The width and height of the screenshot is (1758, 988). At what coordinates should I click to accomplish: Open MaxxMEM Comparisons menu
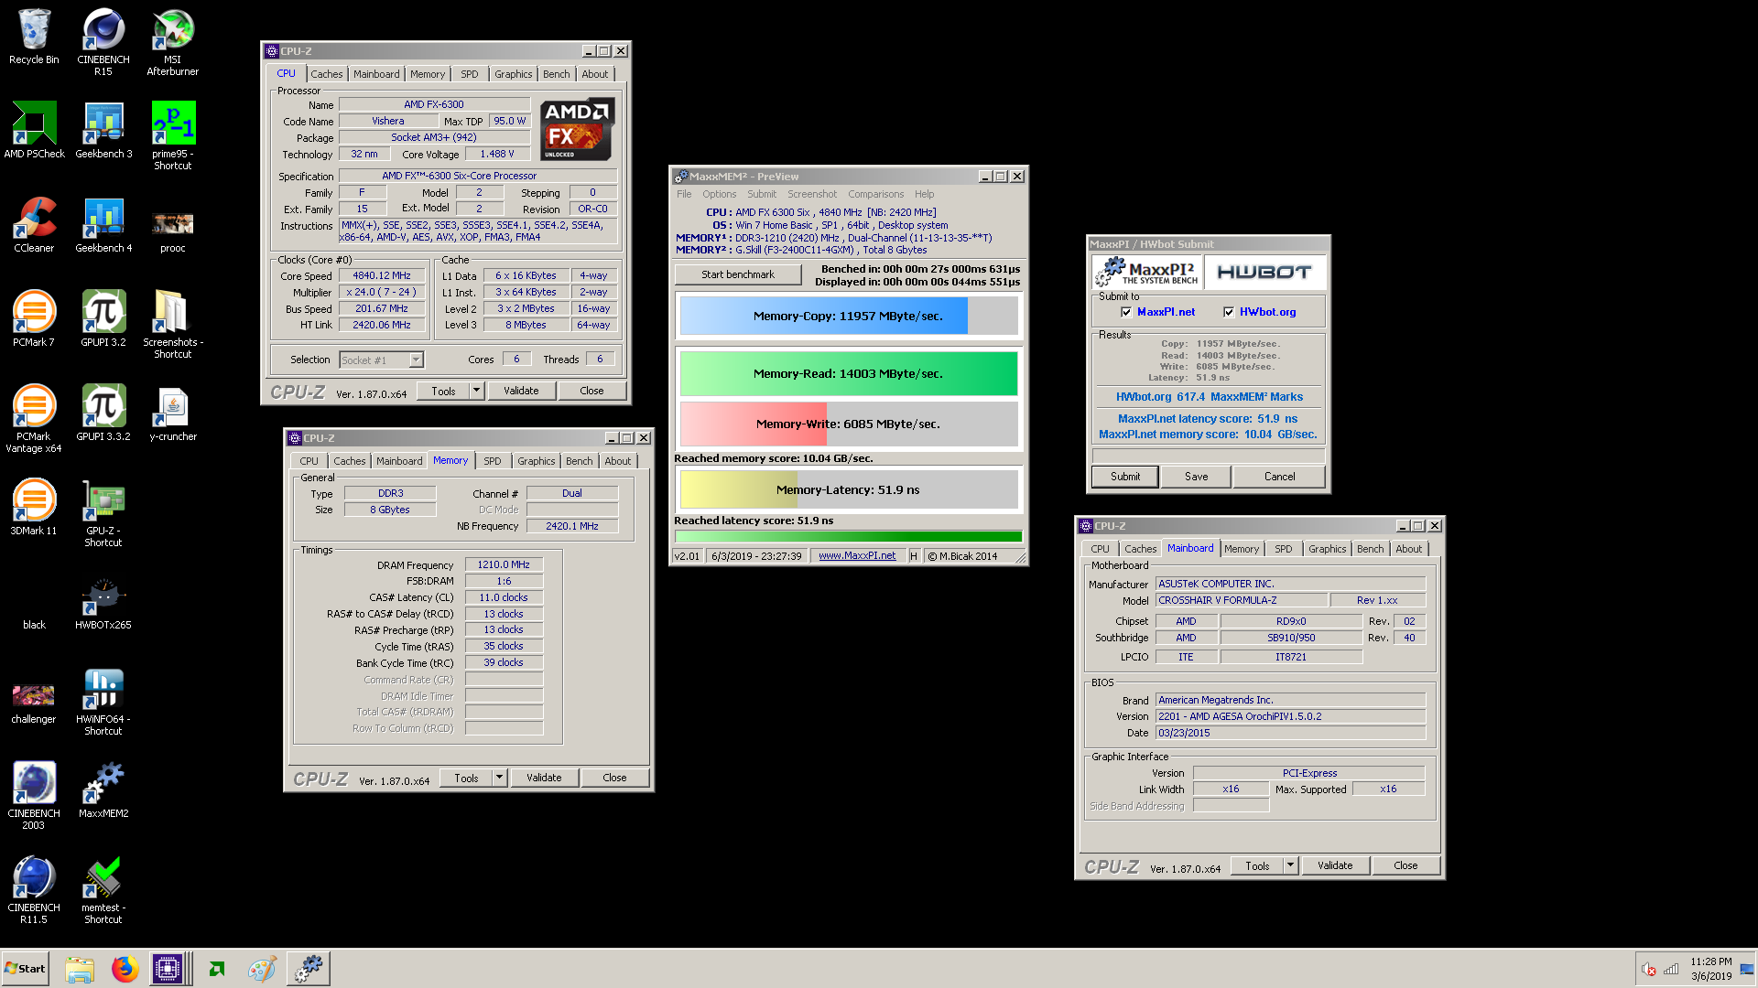875,194
